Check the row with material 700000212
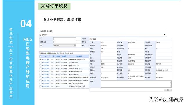 coord(40,71)
